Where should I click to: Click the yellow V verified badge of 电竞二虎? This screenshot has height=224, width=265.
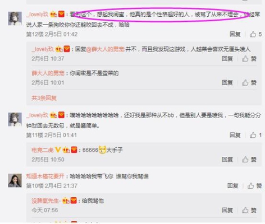pos(58,150)
